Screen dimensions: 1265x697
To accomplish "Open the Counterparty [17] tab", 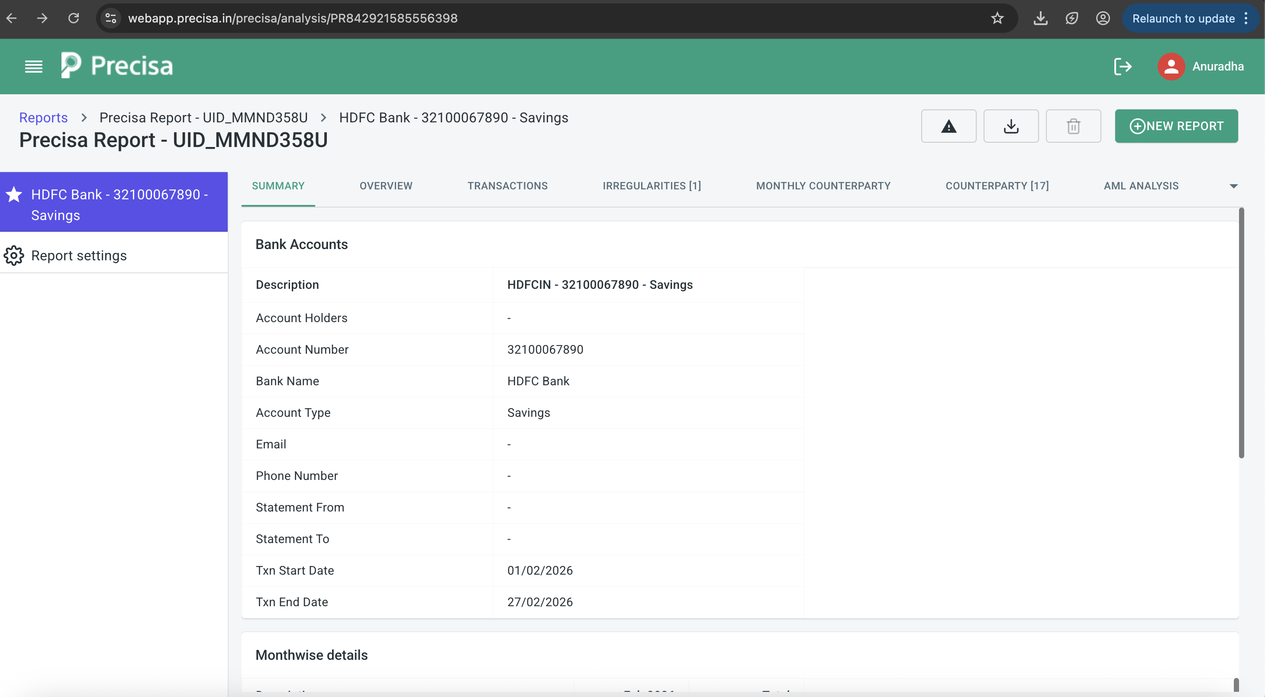I will [x=997, y=186].
